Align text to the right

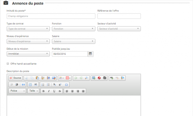[78, 91]
